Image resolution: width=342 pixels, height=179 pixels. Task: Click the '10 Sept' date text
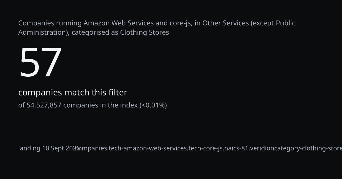[53, 148]
